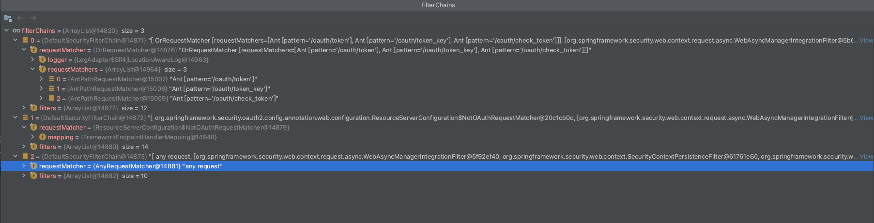
Task: Collapse the requestMatchers ArrayList@14964 node
Action: coord(33,69)
